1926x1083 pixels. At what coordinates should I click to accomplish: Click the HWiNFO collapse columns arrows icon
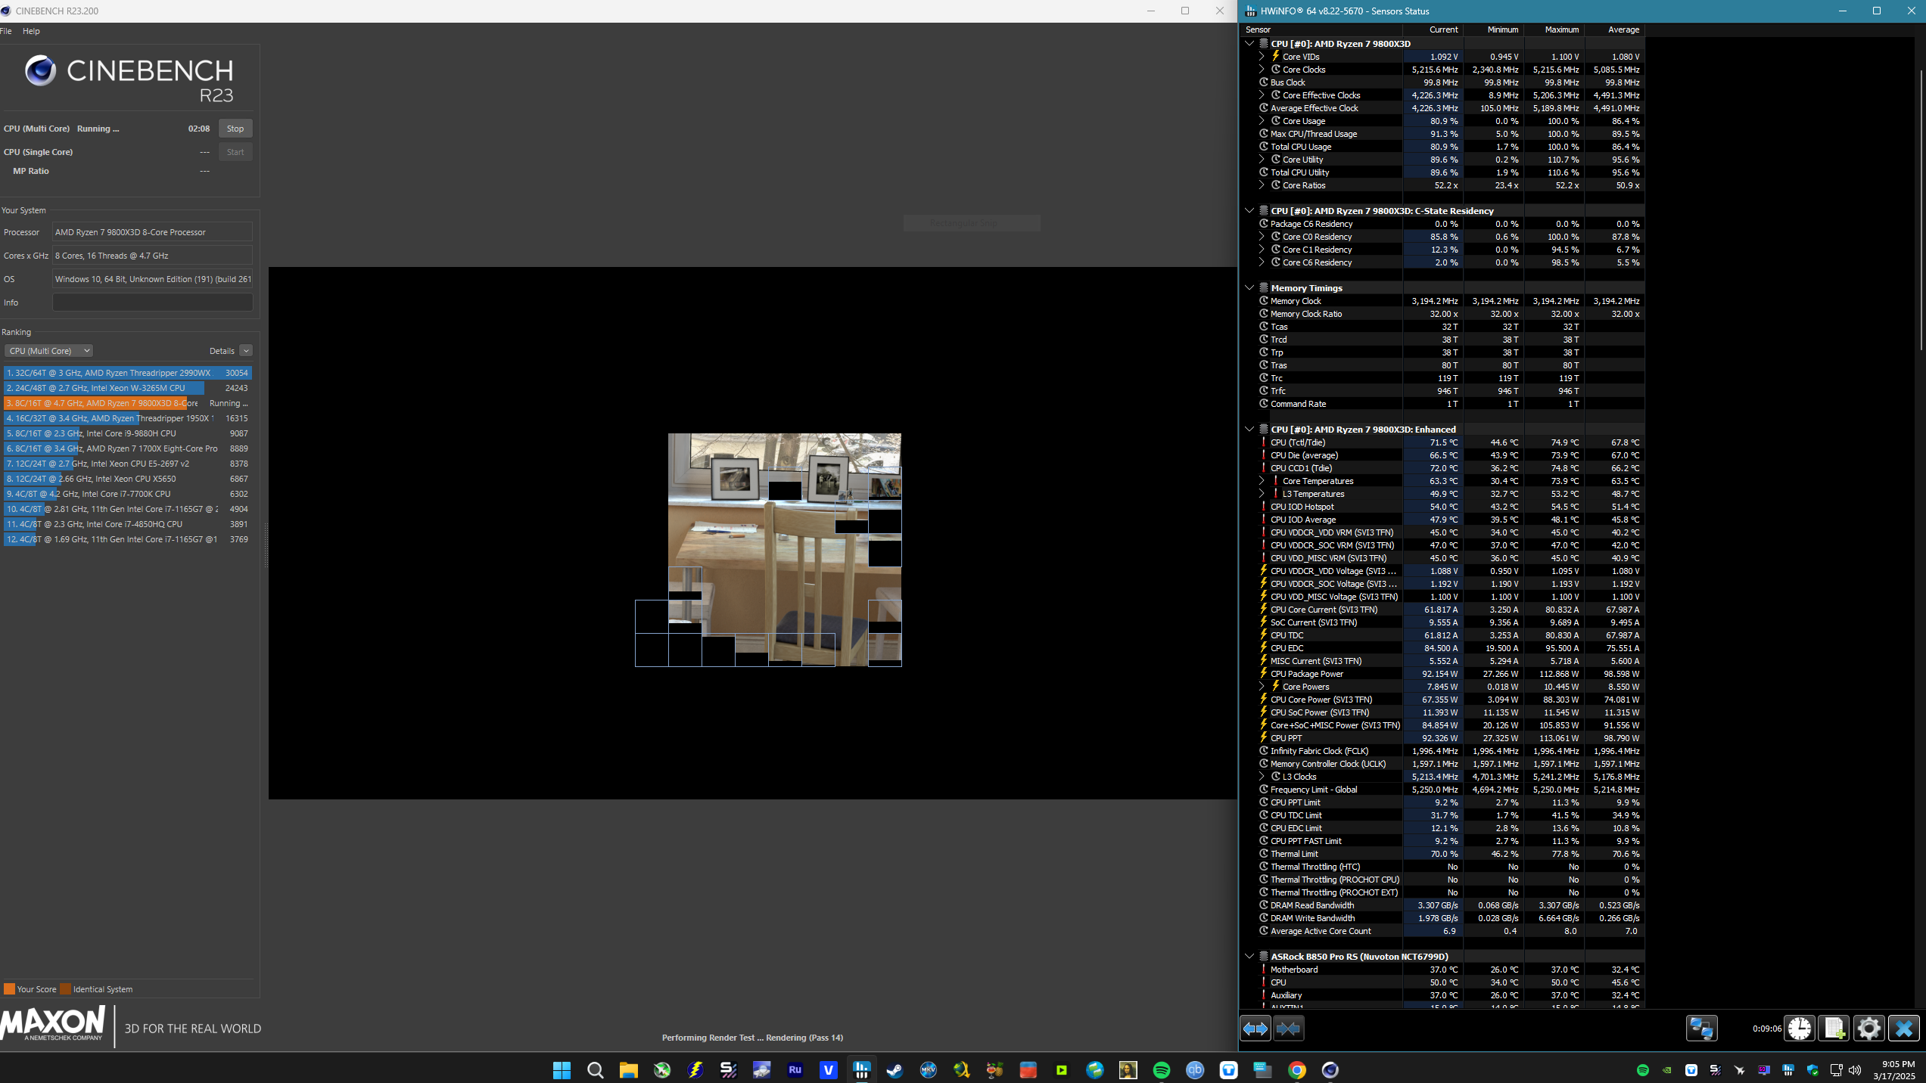(x=1288, y=1029)
